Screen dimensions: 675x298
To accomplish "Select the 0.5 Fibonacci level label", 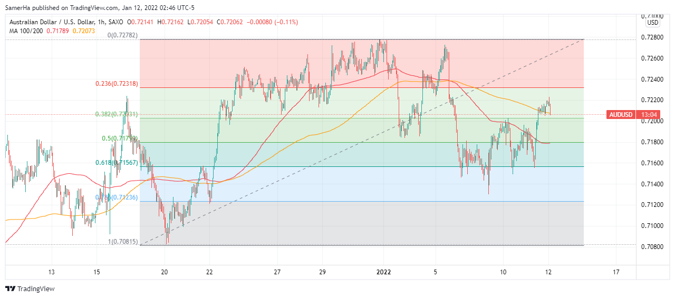I will coord(120,138).
